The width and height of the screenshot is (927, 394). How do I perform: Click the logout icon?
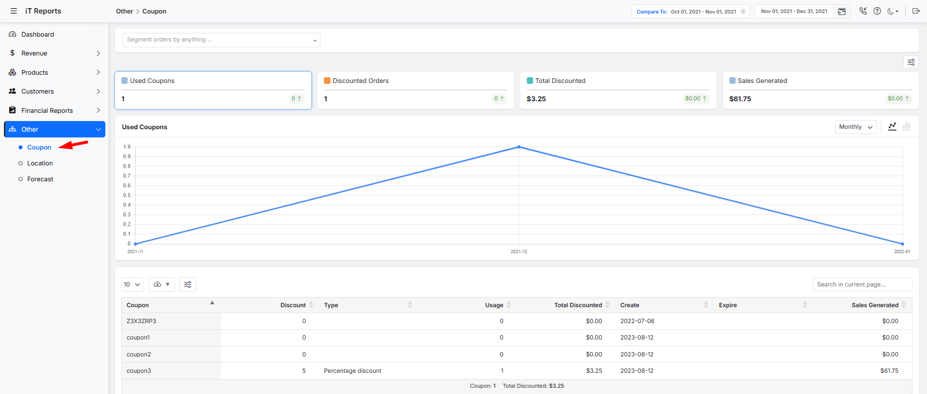coord(916,11)
